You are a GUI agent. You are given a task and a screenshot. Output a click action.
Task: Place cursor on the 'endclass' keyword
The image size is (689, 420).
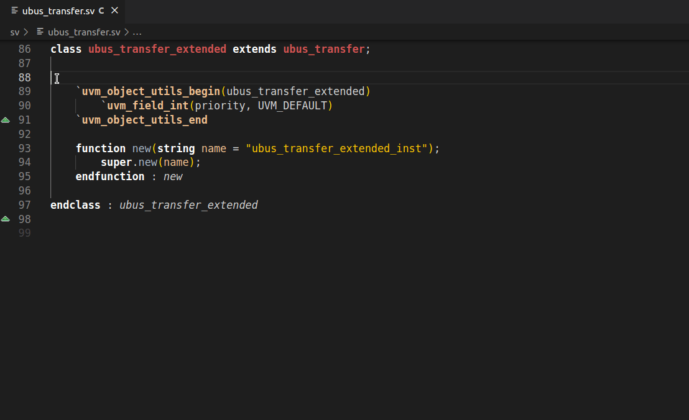pyautogui.click(x=75, y=204)
